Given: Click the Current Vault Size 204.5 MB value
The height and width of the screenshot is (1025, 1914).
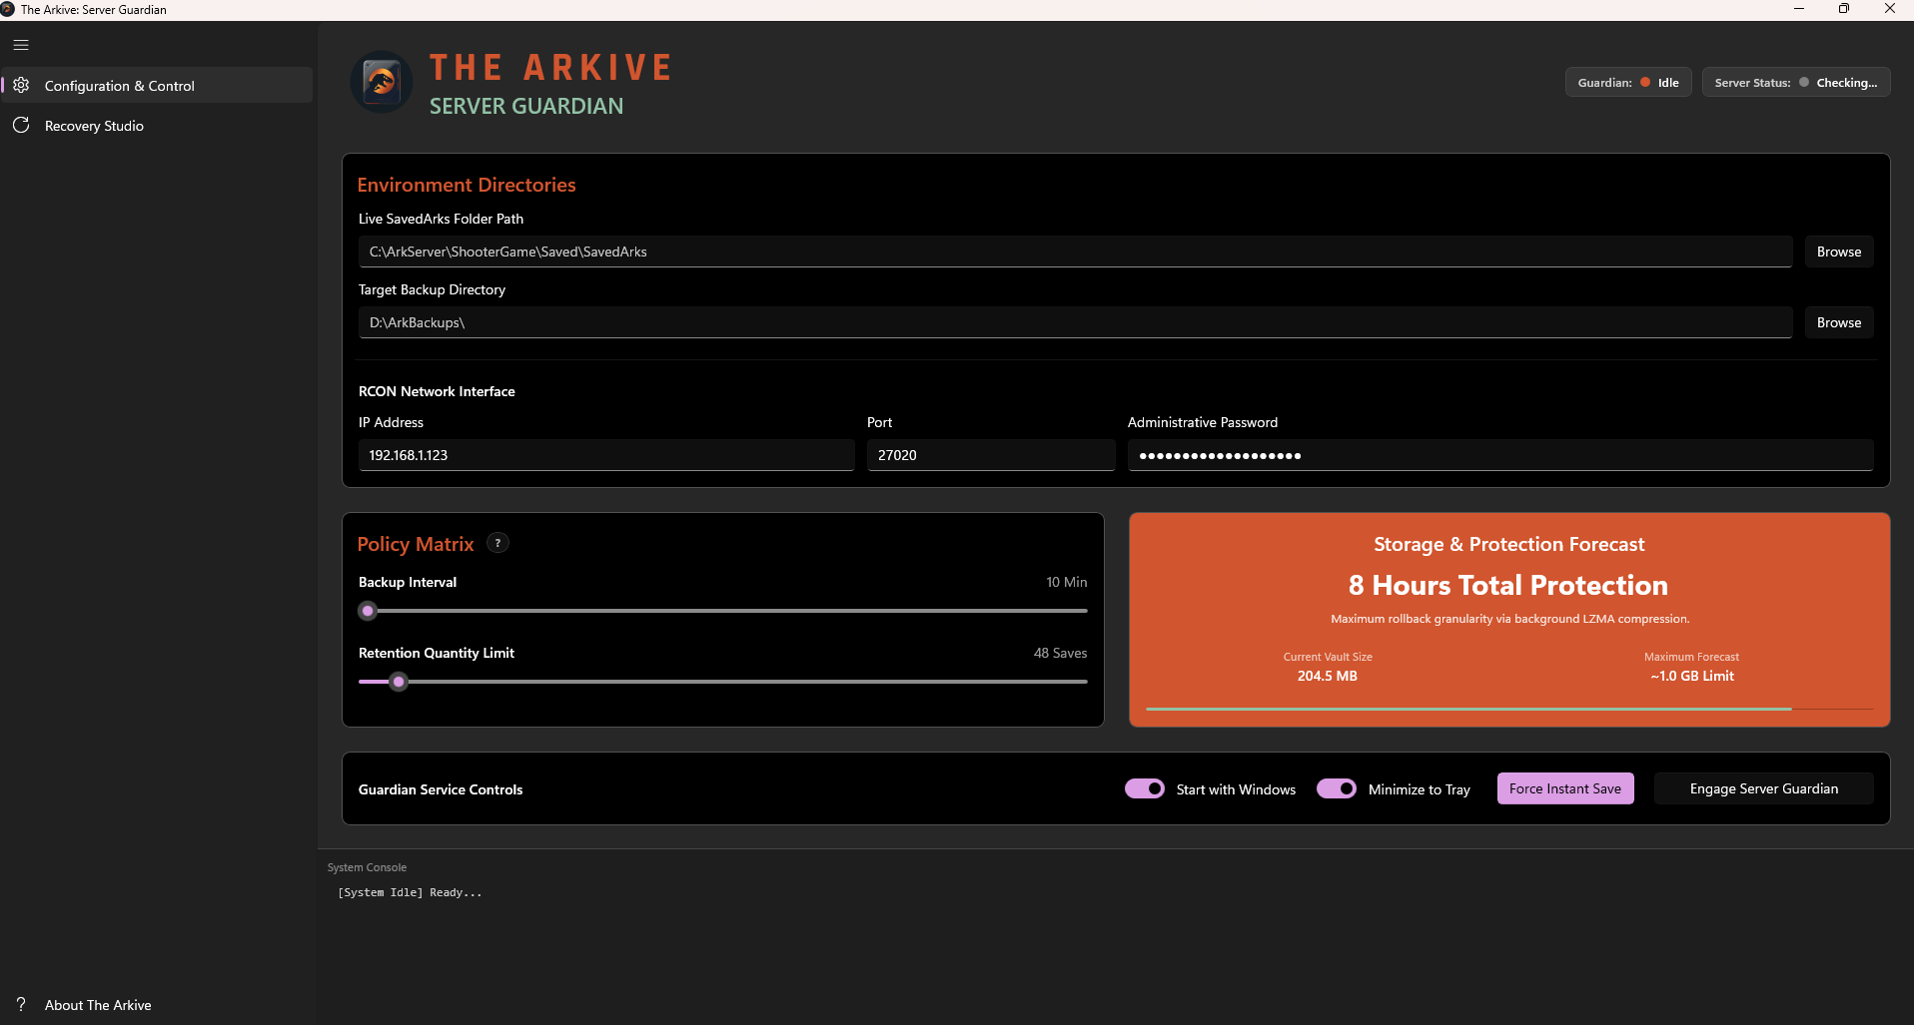Looking at the screenshot, I should (x=1328, y=676).
